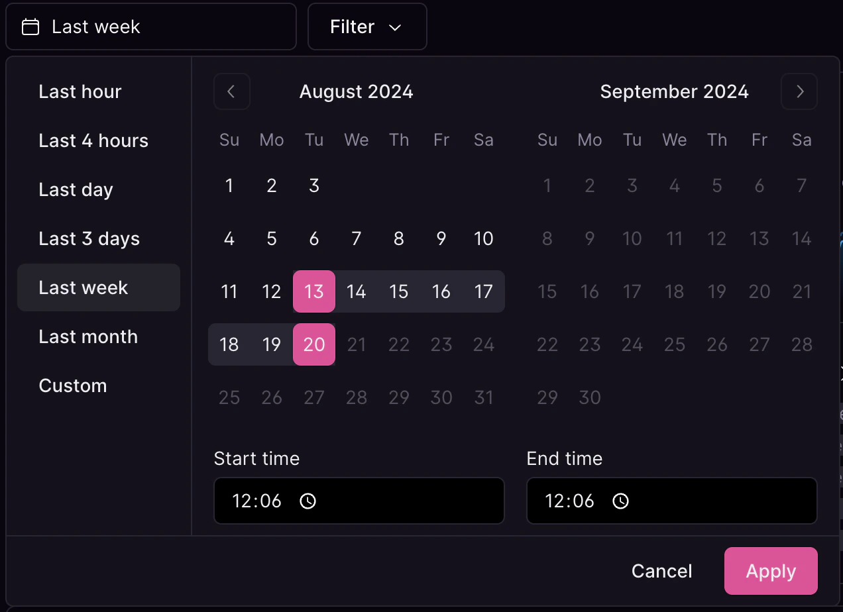Apply the selected date range
Screen dimensions: 843x612
771,571
